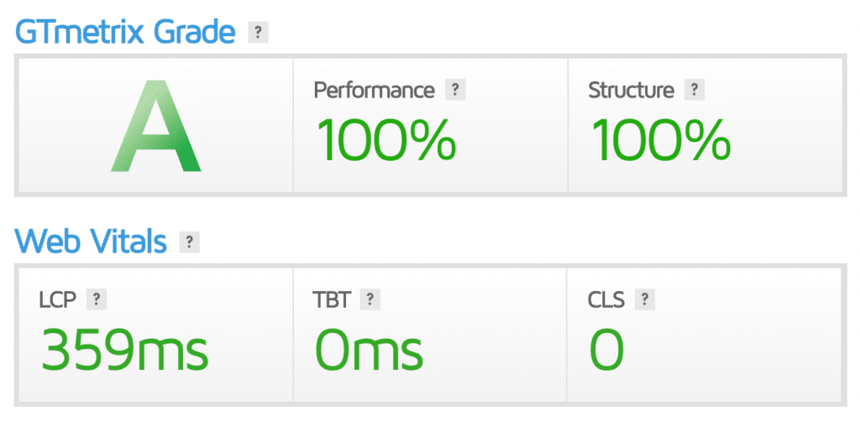Click the large green A grade letter

click(156, 126)
